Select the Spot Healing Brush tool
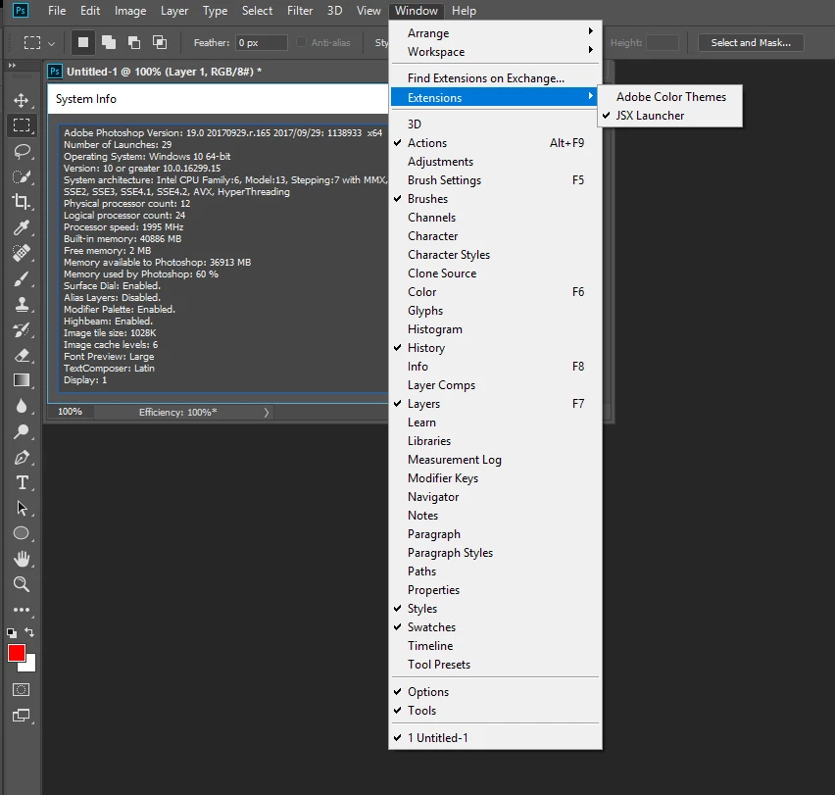This screenshot has height=795, width=835. [x=22, y=253]
